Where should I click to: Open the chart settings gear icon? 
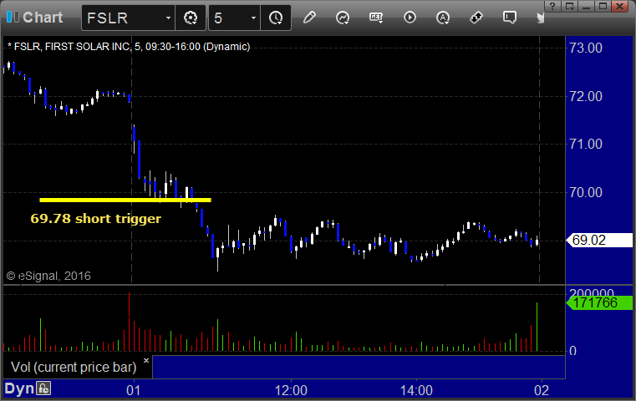click(191, 18)
